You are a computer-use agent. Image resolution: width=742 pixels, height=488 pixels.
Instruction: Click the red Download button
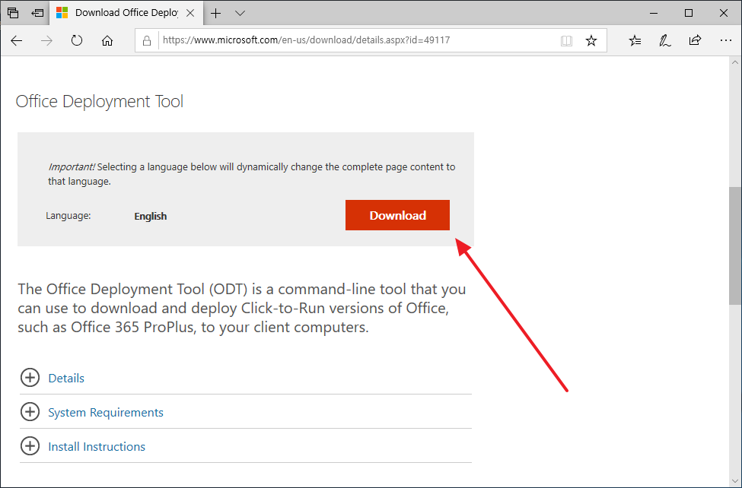(x=397, y=215)
